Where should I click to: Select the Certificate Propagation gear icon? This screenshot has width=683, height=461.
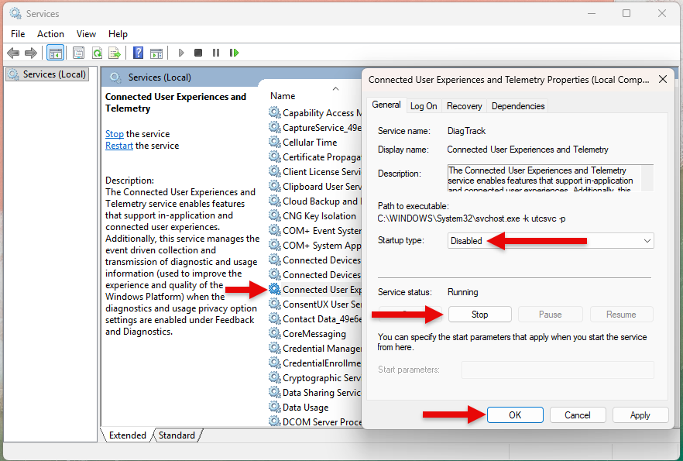[274, 157]
